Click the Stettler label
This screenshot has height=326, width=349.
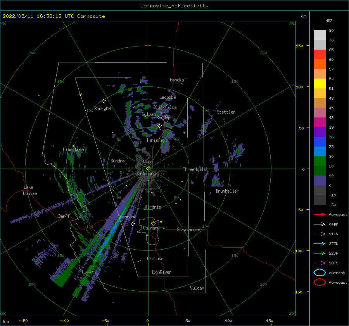(226, 112)
